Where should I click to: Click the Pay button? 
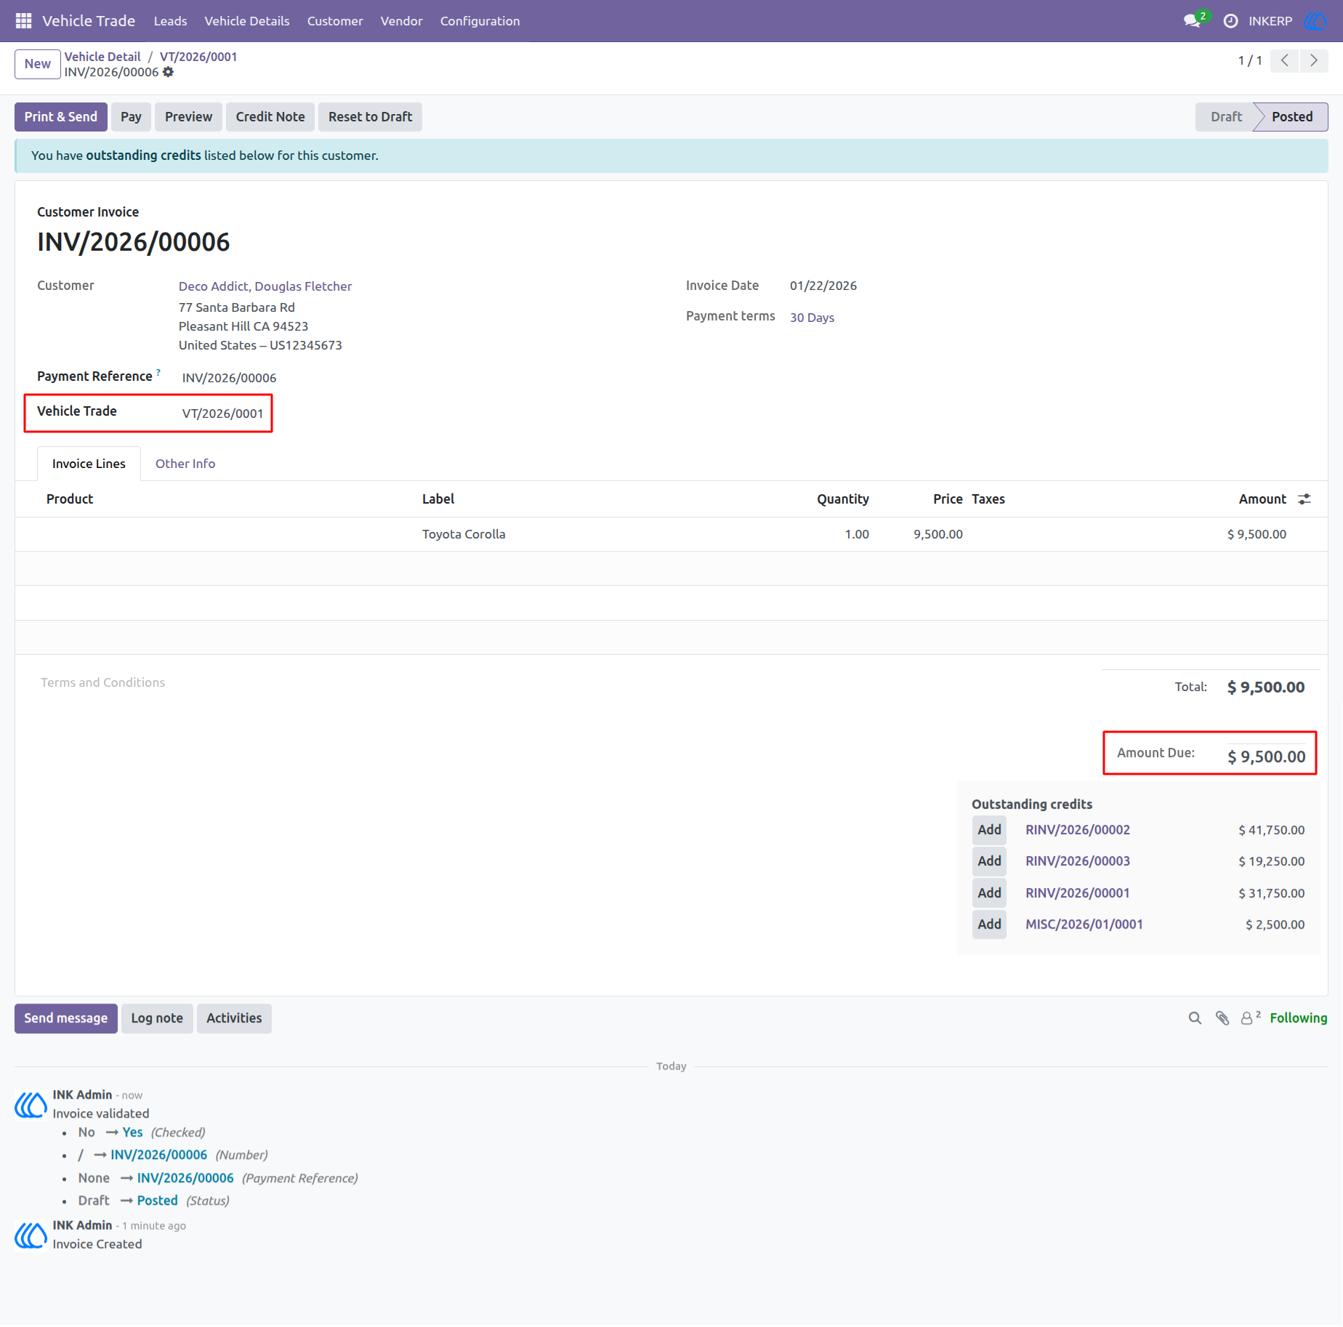(x=131, y=117)
